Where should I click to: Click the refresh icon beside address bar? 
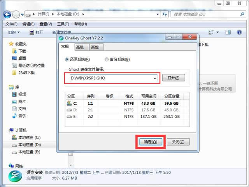click(165, 15)
